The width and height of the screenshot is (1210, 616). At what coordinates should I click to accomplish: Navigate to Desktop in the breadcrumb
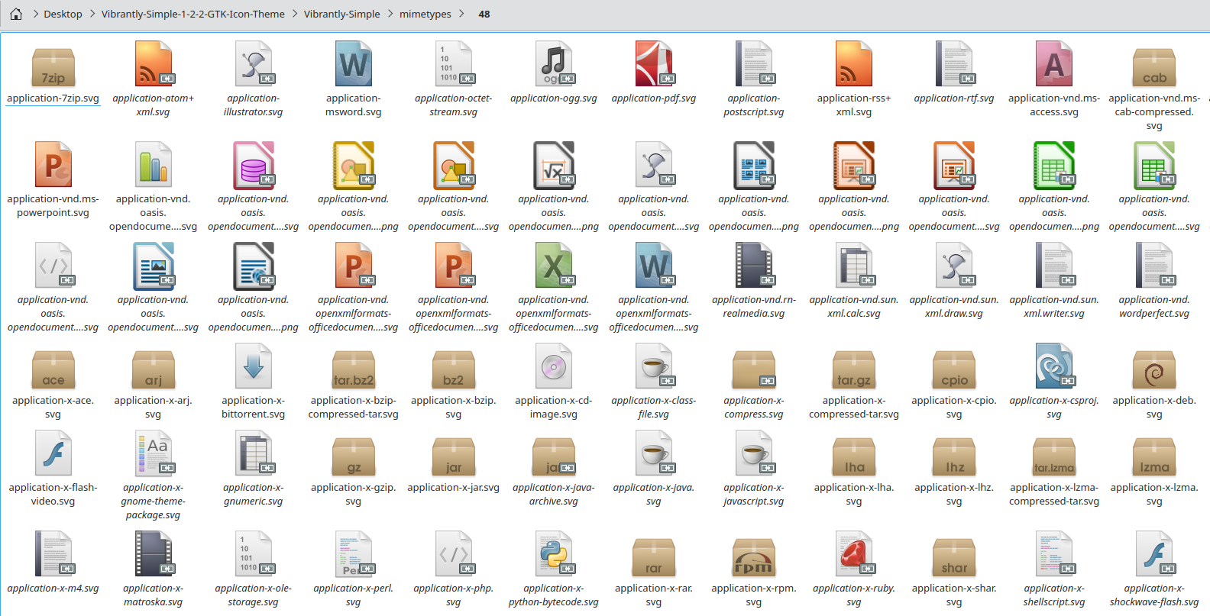pos(63,14)
